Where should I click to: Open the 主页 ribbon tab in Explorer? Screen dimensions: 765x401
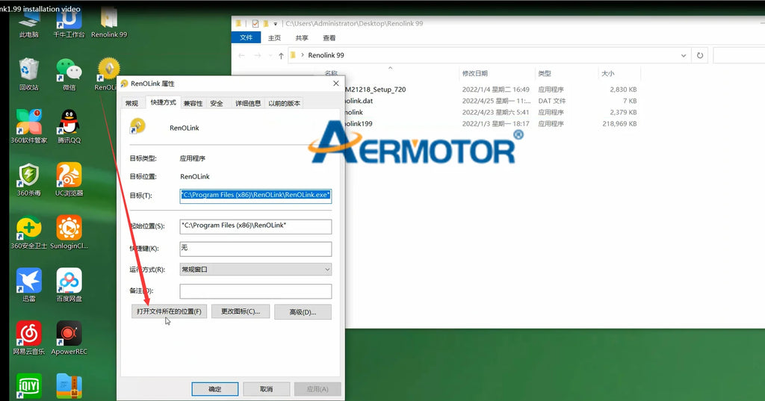point(274,37)
